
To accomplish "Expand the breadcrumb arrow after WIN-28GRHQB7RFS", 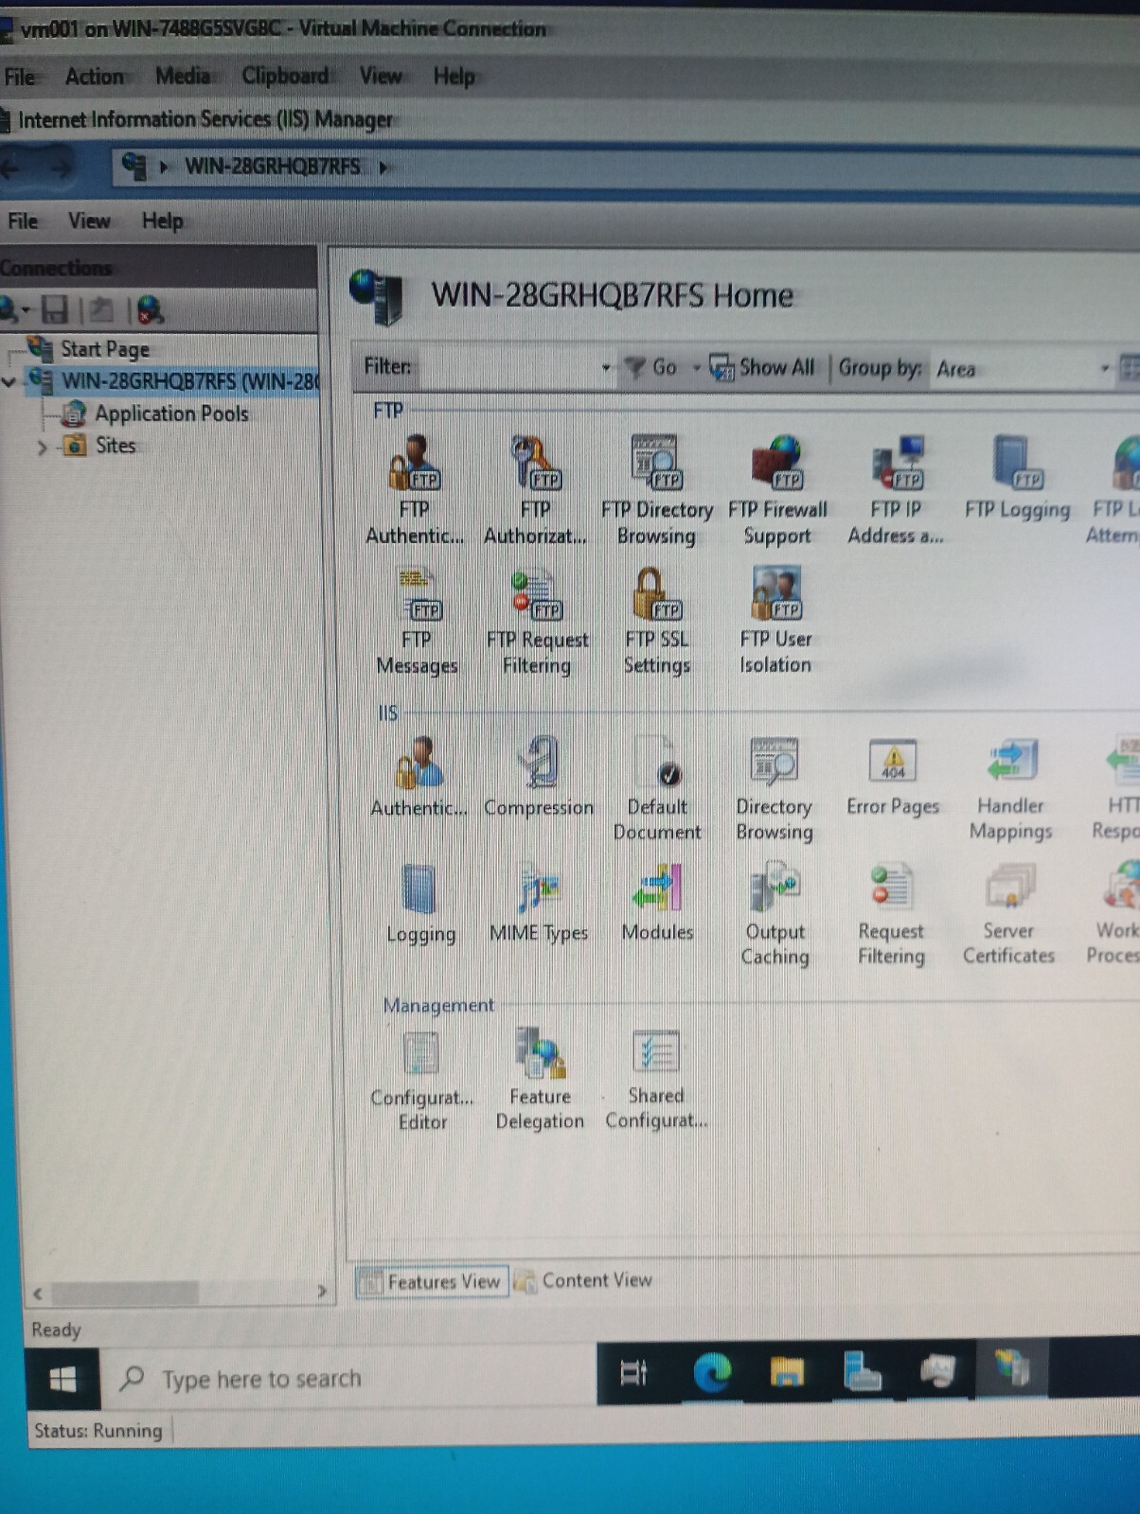I will 383,167.
